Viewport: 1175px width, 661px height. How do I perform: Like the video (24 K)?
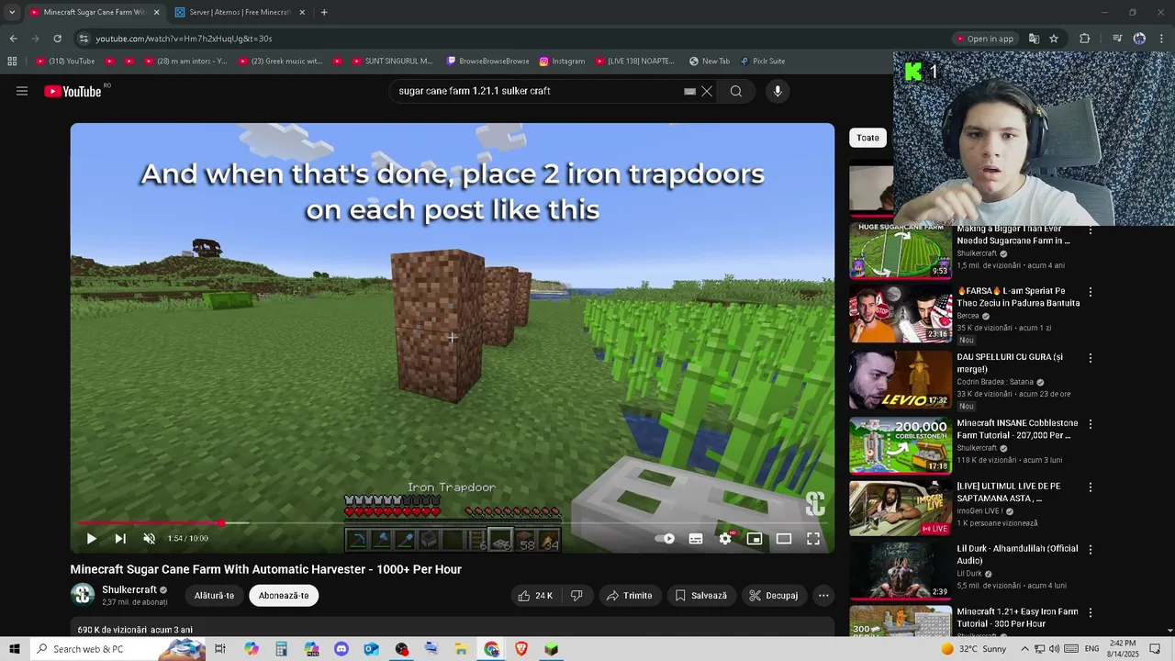[x=535, y=596]
